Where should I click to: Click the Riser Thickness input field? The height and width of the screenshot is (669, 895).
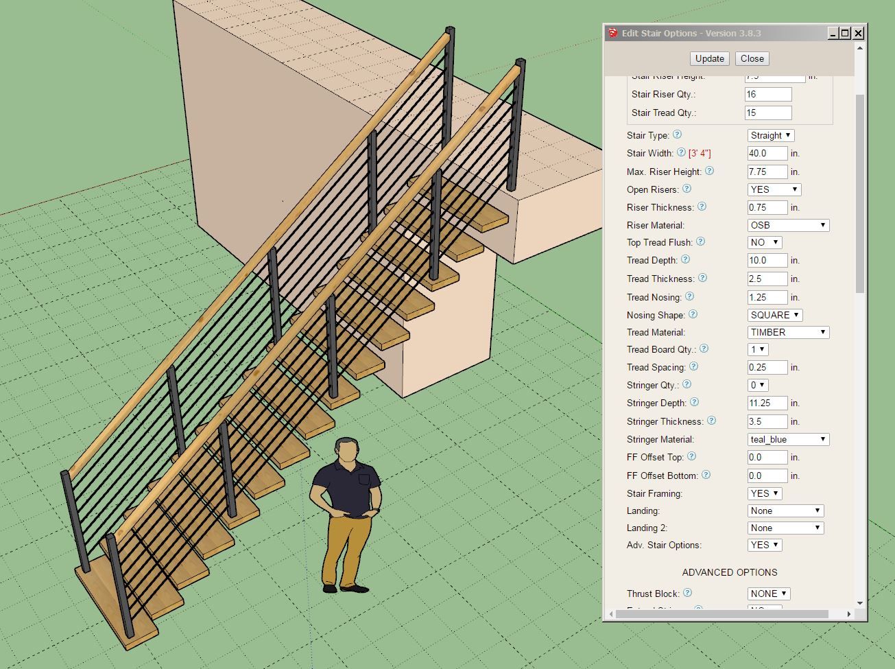click(767, 207)
